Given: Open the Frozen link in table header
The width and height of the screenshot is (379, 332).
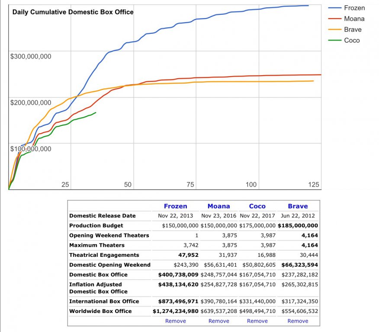Looking at the screenshot, I should pos(176,206).
